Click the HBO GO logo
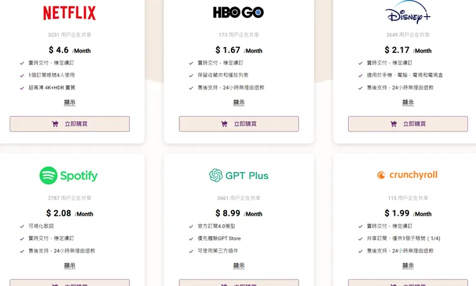Viewport: 476px width, 286px height. tap(238, 12)
